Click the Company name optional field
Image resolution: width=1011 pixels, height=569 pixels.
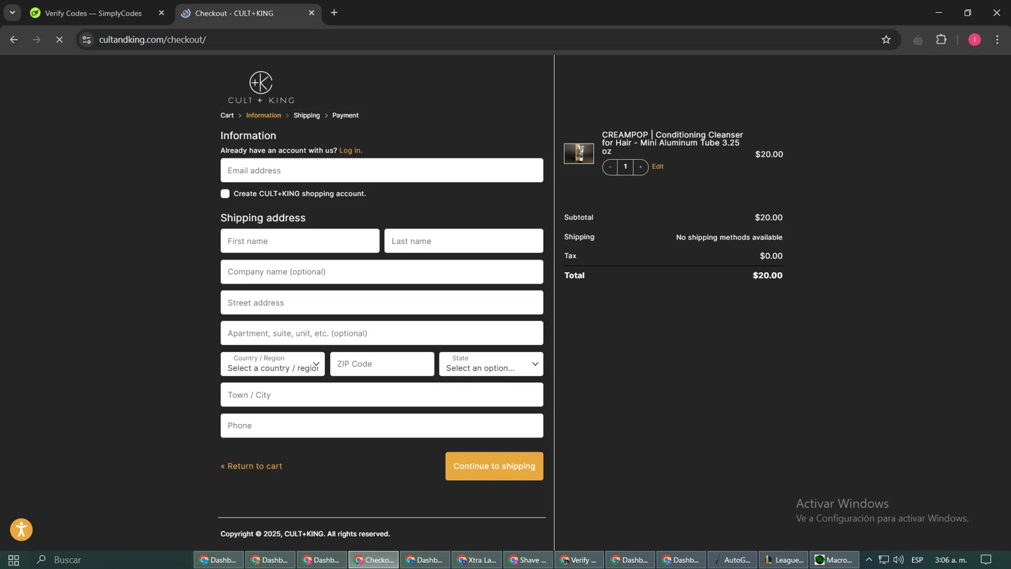381,272
